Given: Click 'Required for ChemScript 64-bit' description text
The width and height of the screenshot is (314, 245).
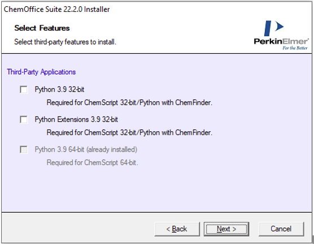Looking at the screenshot, I should click(x=92, y=162).
